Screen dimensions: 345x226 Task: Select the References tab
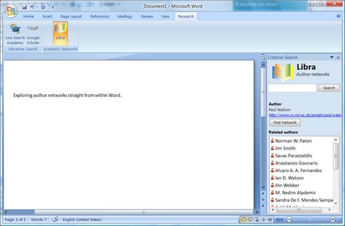click(100, 17)
